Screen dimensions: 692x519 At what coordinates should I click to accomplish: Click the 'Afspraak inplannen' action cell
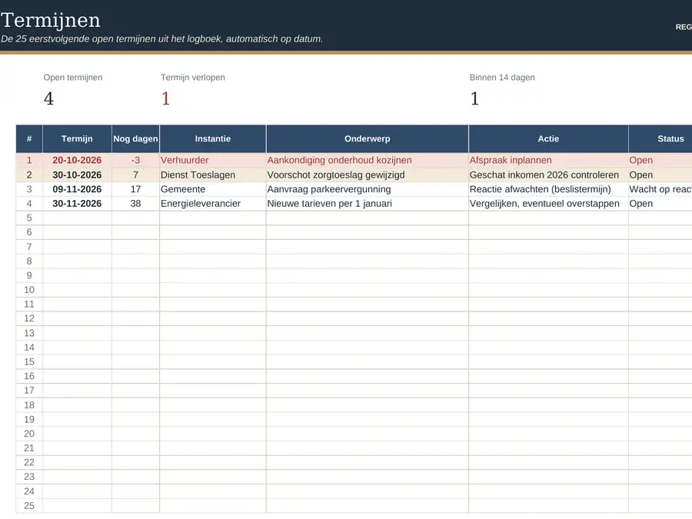click(x=548, y=160)
